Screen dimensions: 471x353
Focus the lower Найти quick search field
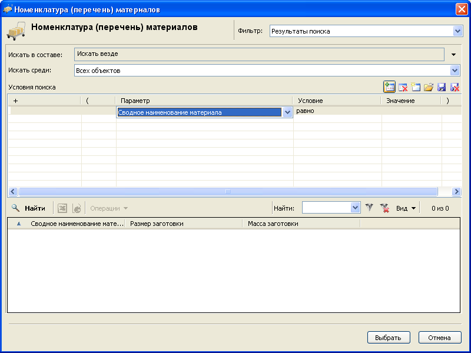point(327,208)
